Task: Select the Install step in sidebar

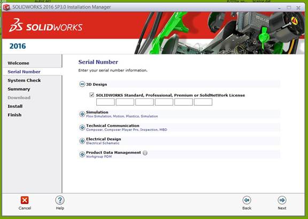Action: (15, 106)
